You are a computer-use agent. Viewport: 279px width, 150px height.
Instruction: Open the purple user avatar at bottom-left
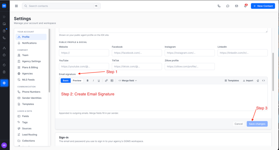(4, 145)
